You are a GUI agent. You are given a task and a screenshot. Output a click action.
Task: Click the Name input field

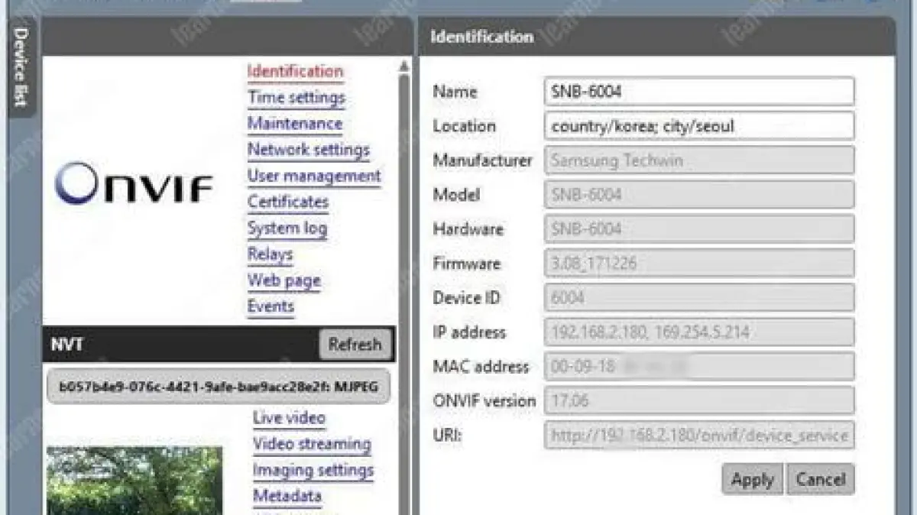tap(698, 92)
